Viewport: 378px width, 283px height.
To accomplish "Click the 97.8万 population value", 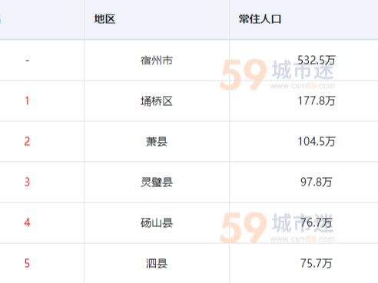I will pos(317,182).
